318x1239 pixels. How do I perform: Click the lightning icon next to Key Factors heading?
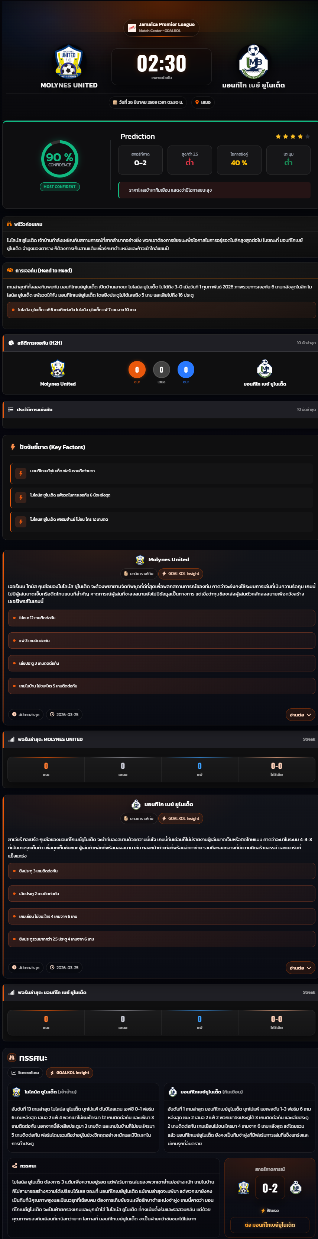(x=13, y=447)
